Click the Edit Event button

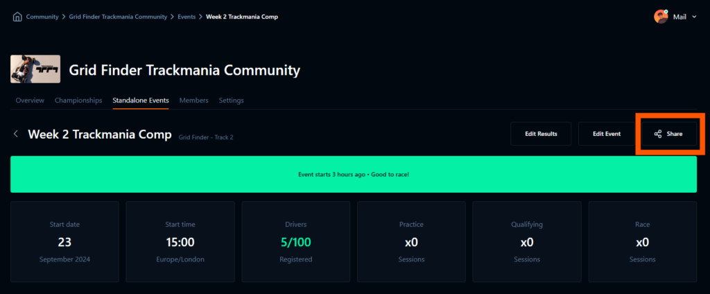[x=607, y=134]
